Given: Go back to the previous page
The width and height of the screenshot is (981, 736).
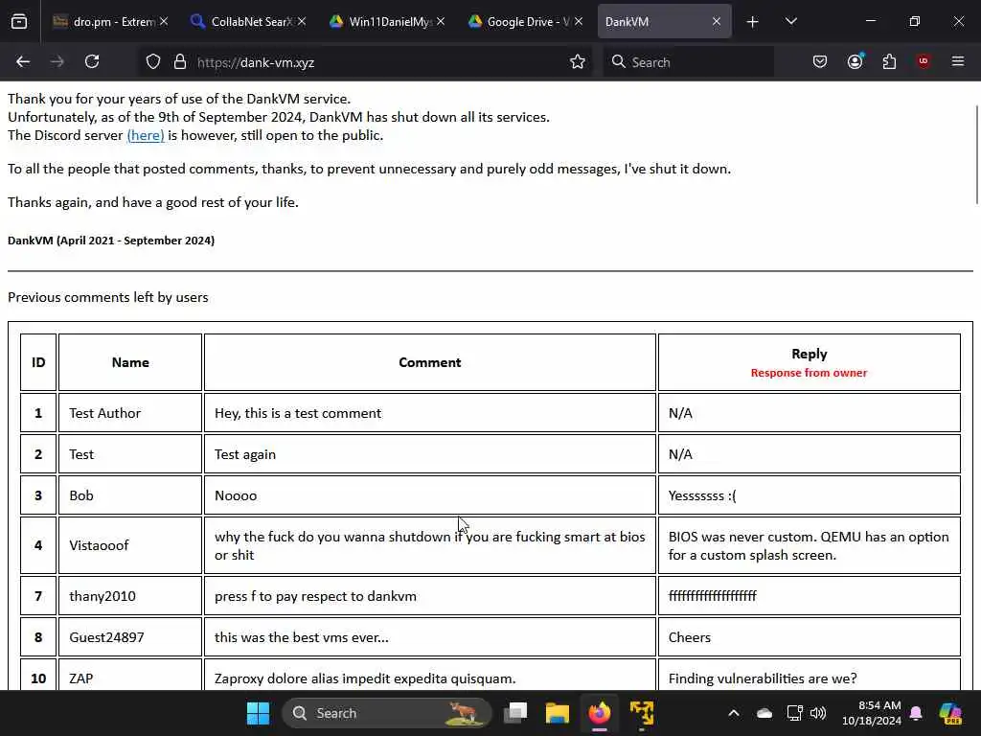Looking at the screenshot, I should point(23,61).
